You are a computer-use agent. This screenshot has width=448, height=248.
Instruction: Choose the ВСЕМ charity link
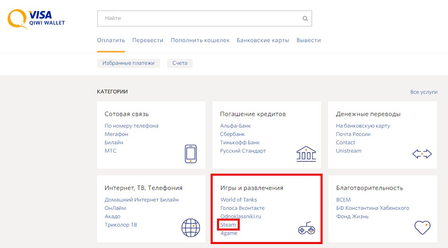point(343,200)
